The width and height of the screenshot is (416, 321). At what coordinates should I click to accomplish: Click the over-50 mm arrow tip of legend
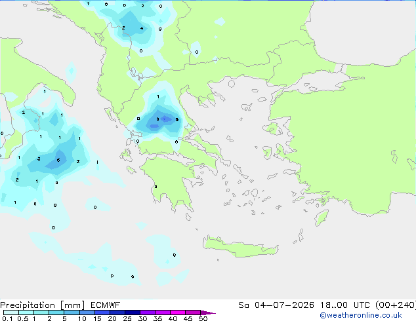point(208,312)
